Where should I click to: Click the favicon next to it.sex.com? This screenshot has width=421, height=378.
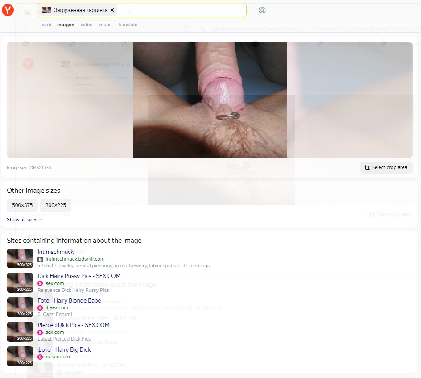tap(40, 307)
